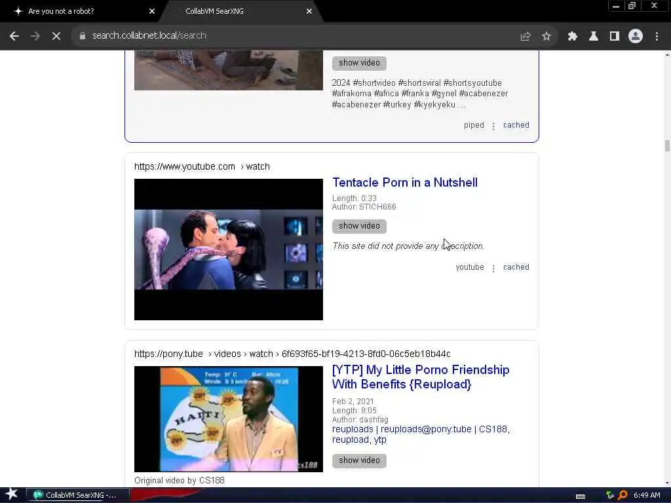Click the top partially visible video thumbnail

229,70
